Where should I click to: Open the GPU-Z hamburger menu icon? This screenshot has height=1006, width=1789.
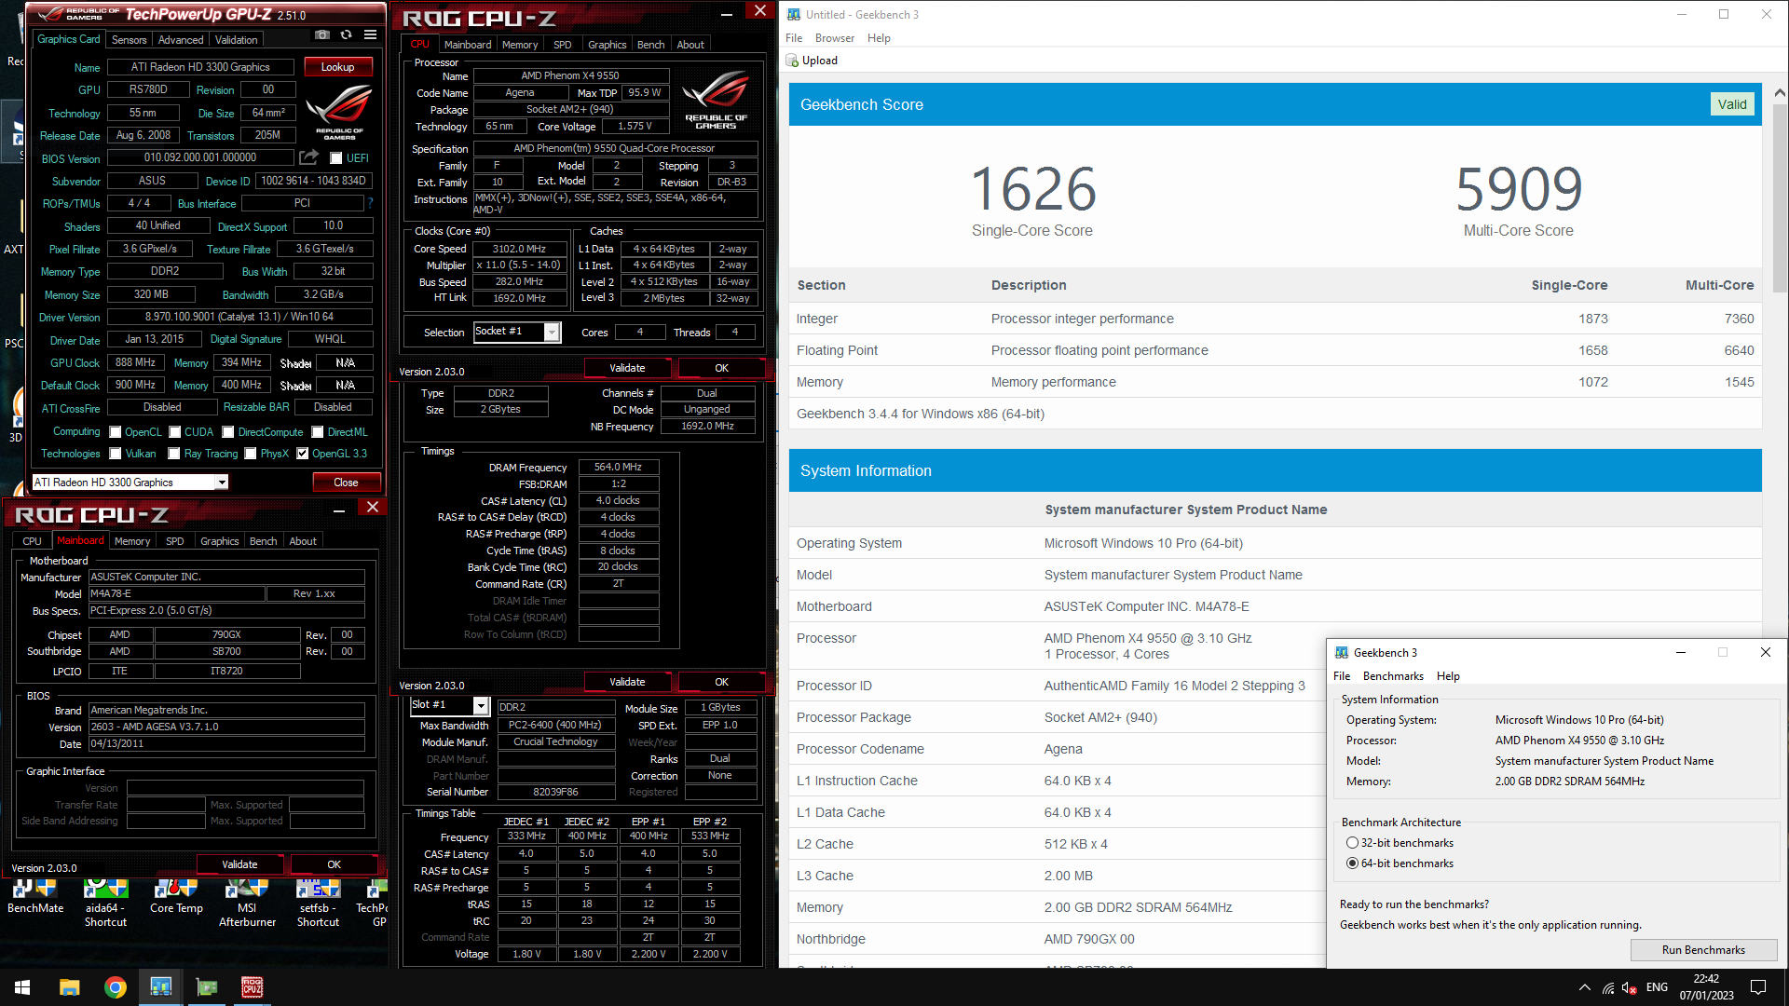pyautogui.click(x=370, y=34)
